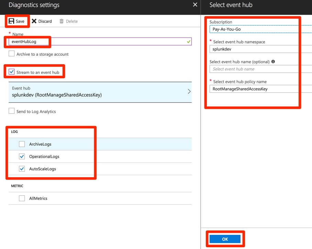The width and height of the screenshot is (312, 249).
Task: Click the eventHubLog Name input field
Action: (100, 42)
